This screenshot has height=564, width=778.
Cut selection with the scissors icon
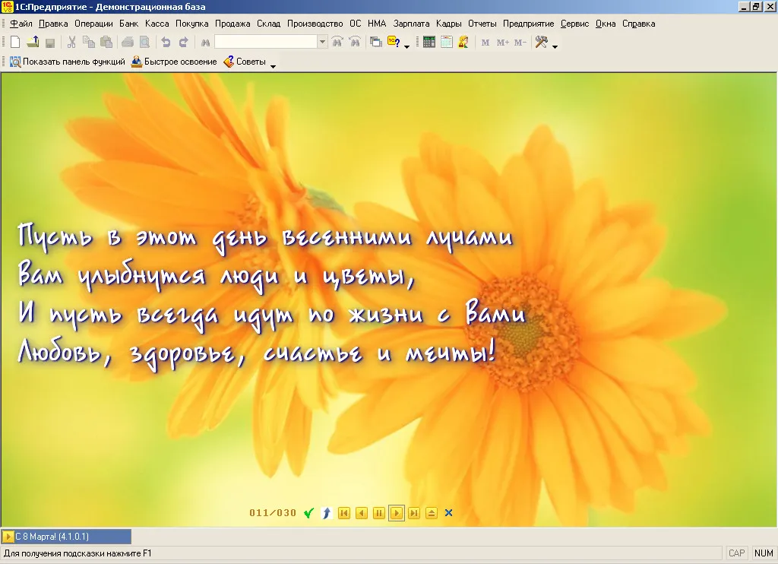pyautogui.click(x=71, y=43)
